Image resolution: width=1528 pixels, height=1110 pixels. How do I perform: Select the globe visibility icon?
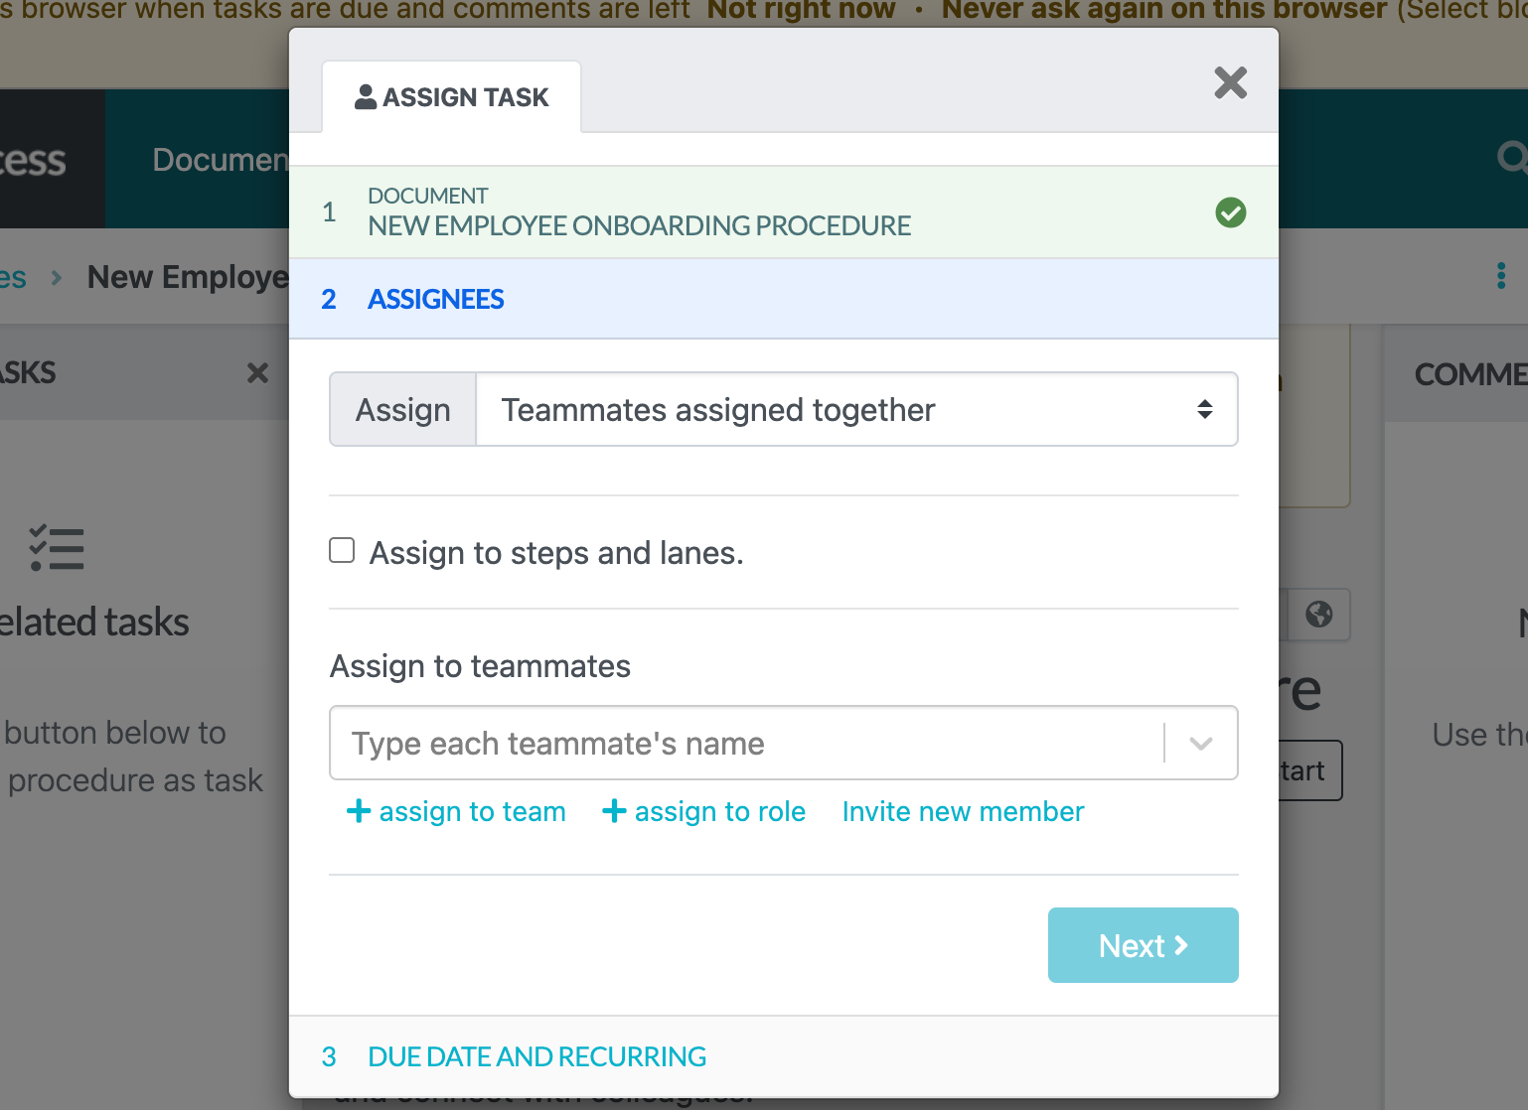click(x=1319, y=615)
